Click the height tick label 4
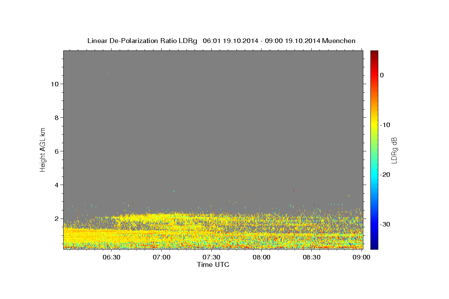The image size is (449, 299). click(x=56, y=185)
